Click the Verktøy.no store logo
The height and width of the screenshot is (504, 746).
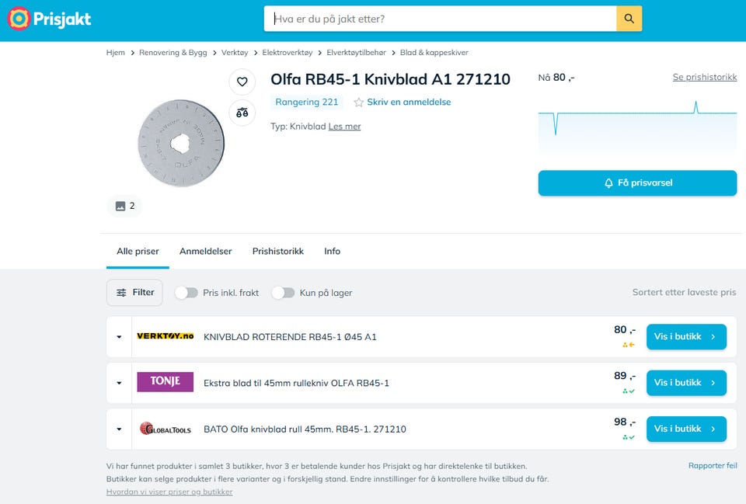pos(165,335)
